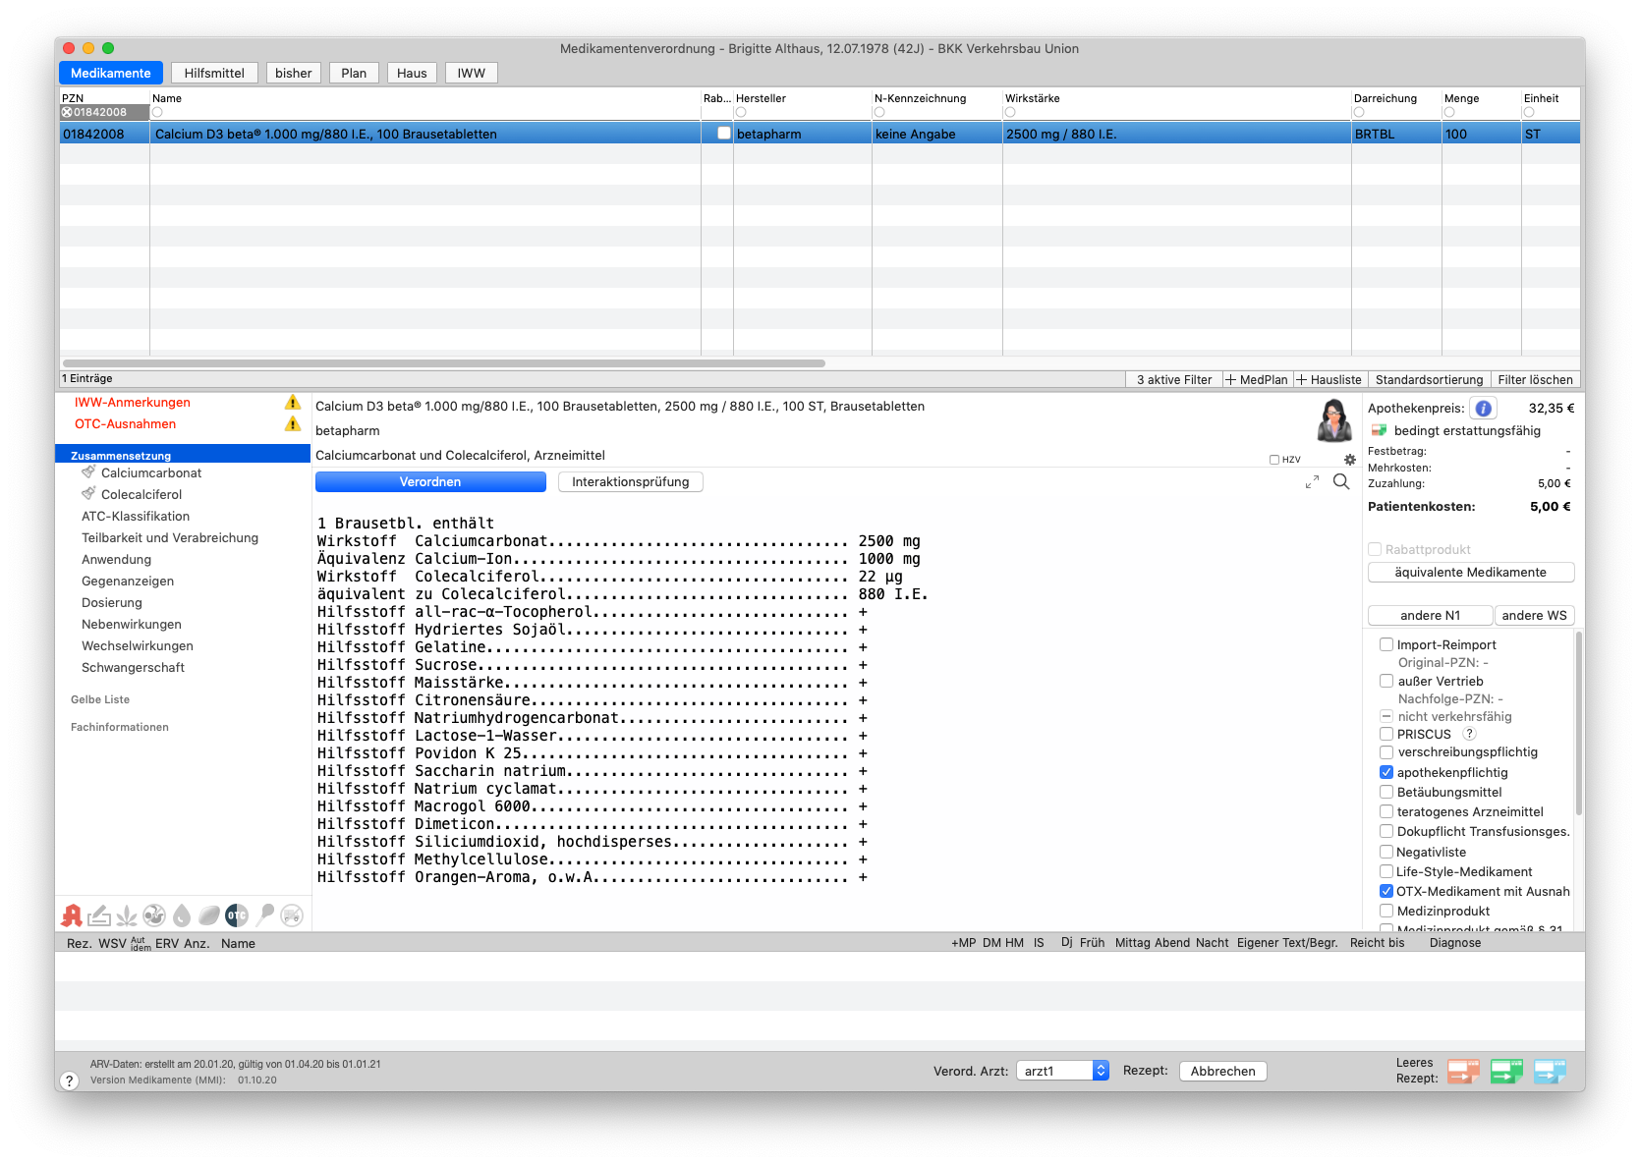
Task: Toggle the außer Vertrieb checkbox
Action: [1386, 681]
